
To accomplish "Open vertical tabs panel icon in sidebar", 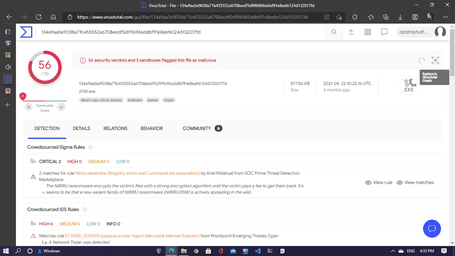I will (8, 32).
